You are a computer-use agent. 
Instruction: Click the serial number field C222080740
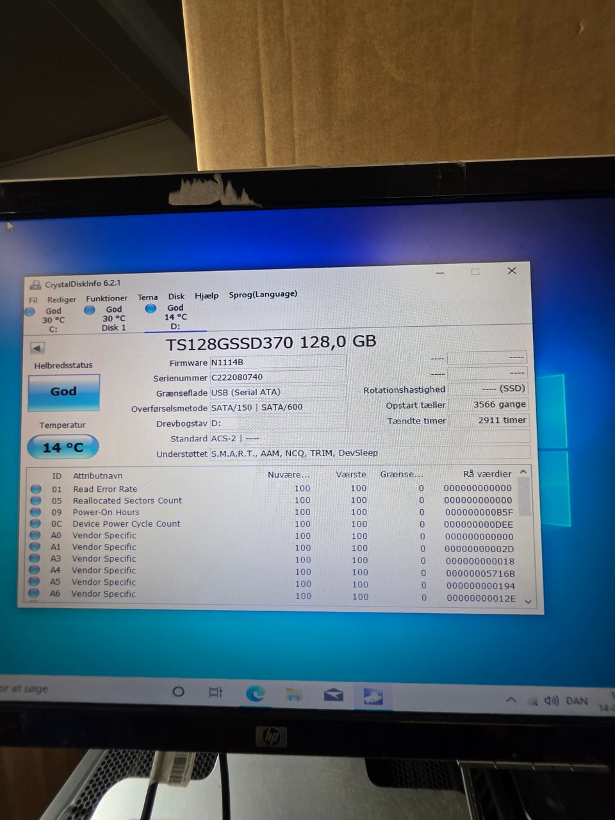point(278,377)
